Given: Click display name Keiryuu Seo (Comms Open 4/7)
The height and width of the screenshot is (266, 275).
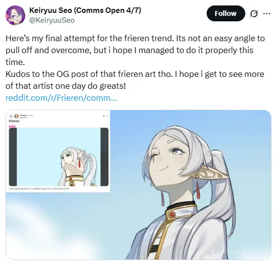Looking at the screenshot, I should [x=85, y=10].
